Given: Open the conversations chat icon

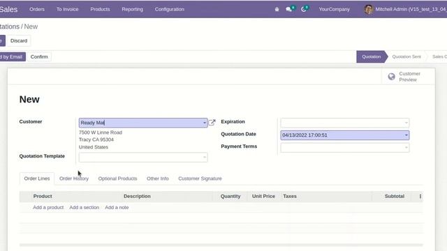Looking at the screenshot, I should [288, 9].
